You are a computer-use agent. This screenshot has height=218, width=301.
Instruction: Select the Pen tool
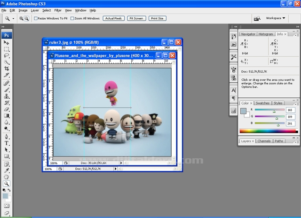pyautogui.click(x=6, y=137)
